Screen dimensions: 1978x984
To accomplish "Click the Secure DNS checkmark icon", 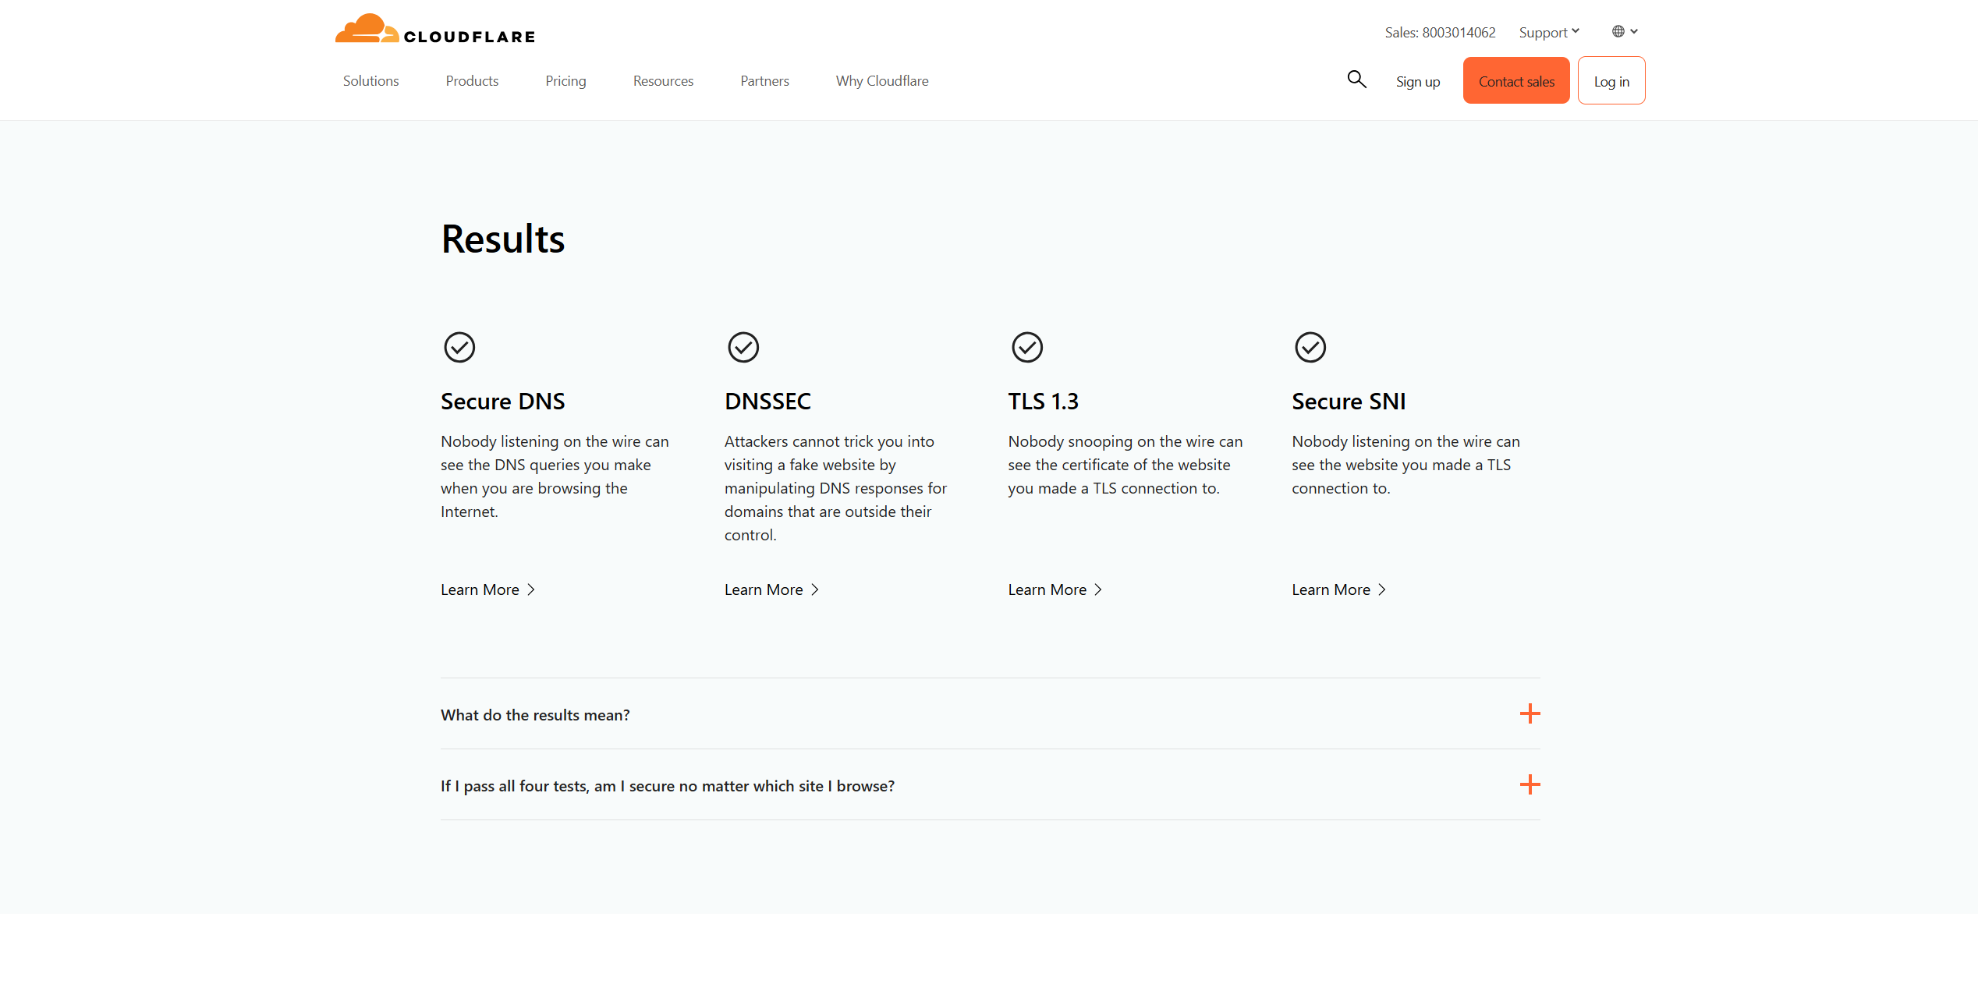I will [x=459, y=347].
